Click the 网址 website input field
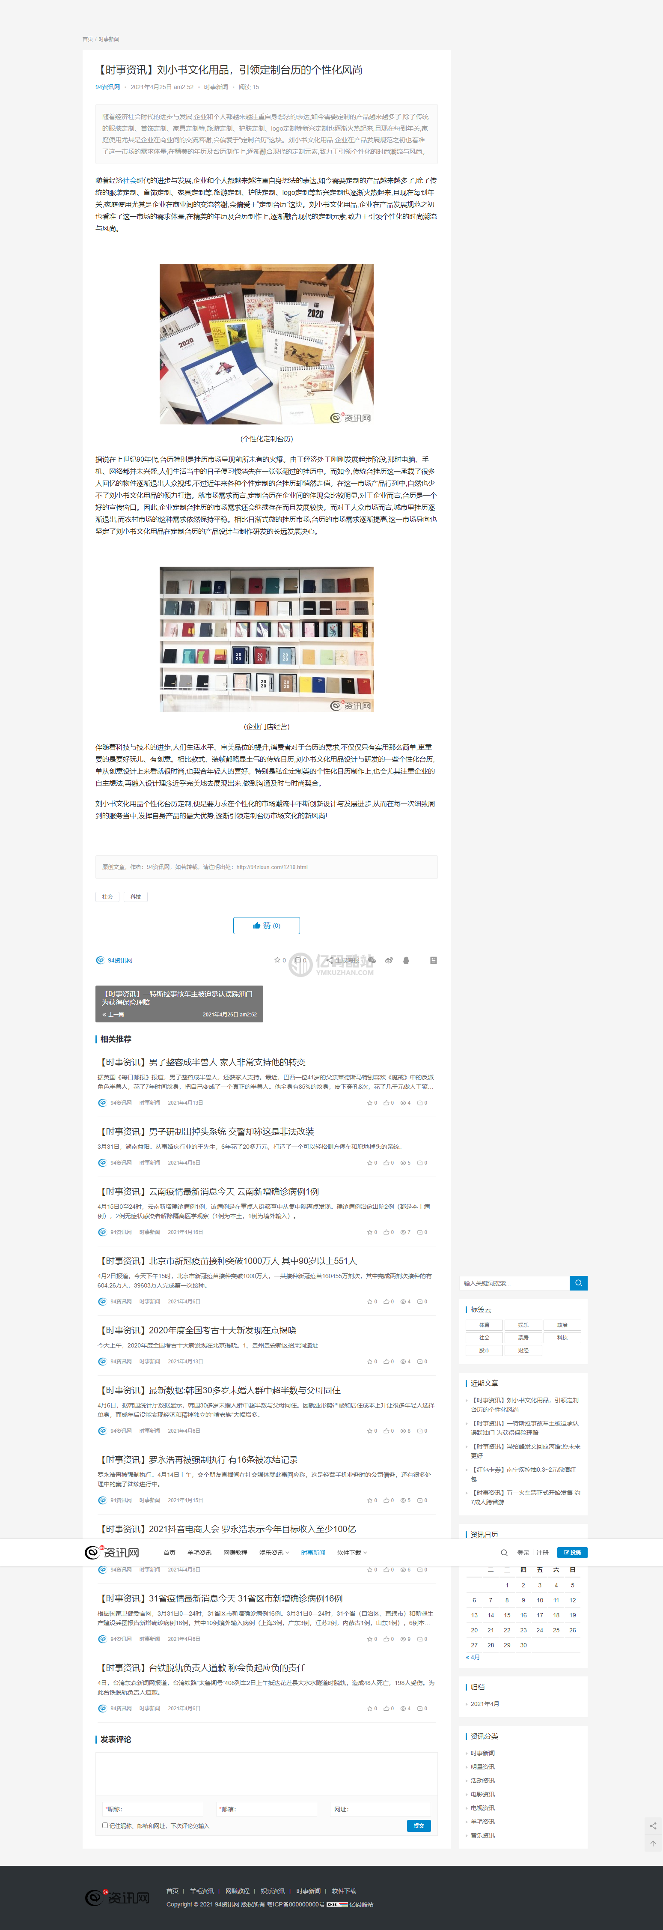The image size is (663, 1930). 380,1809
